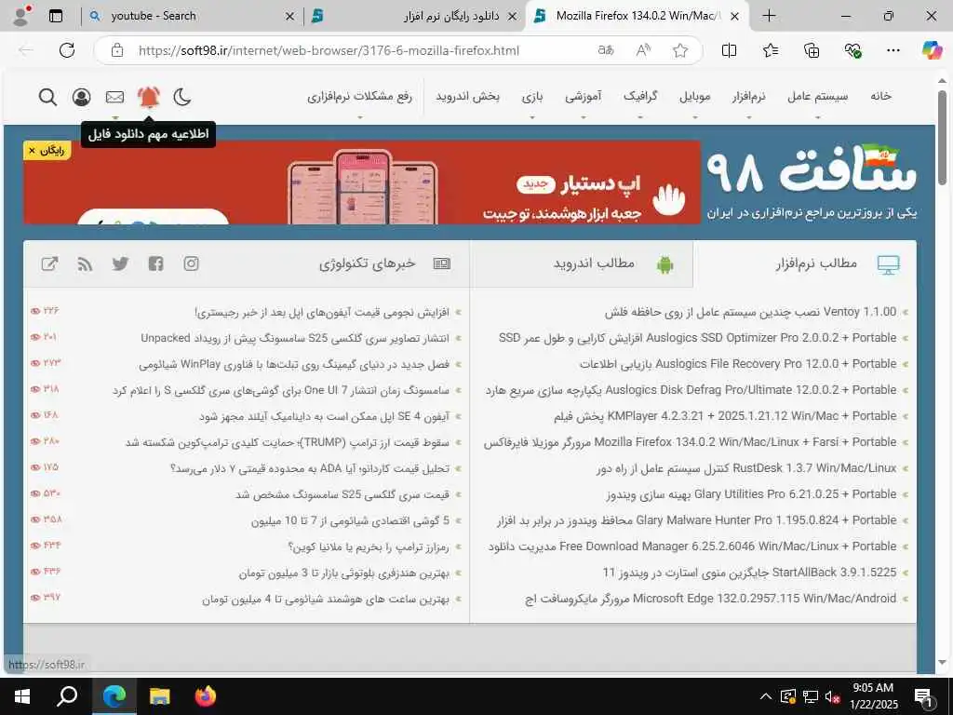Expand the رفع مشکلات نرم‌افزاری menu
The width and height of the screenshot is (953, 715).
pyautogui.click(x=359, y=96)
